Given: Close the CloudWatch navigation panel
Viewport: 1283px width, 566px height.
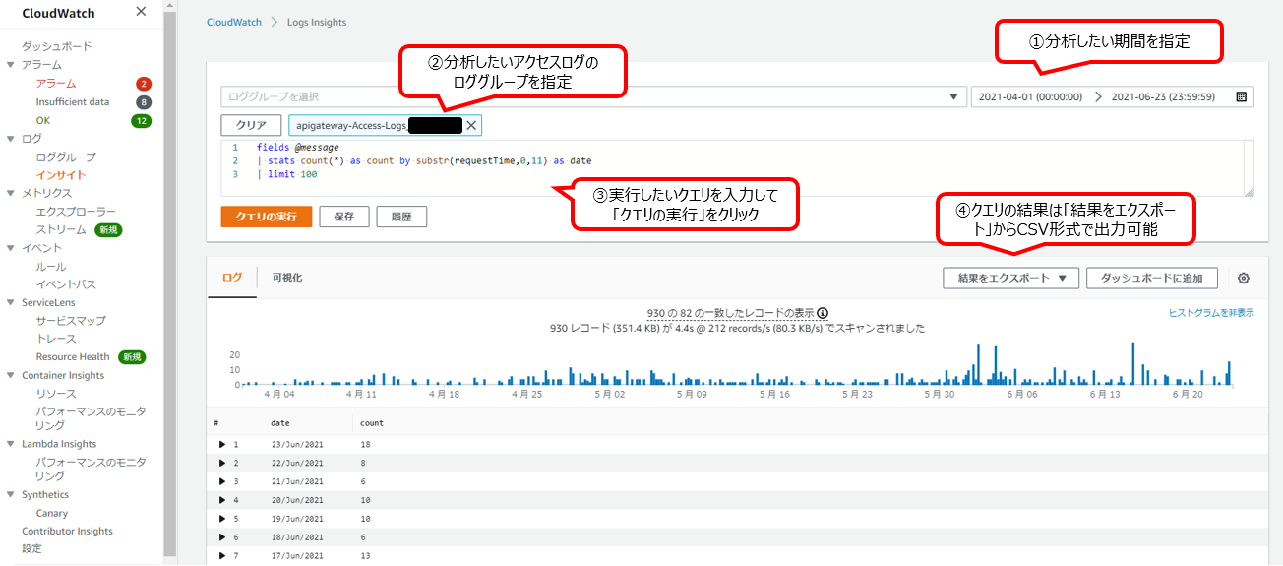Looking at the screenshot, I should tap(141, 12).
